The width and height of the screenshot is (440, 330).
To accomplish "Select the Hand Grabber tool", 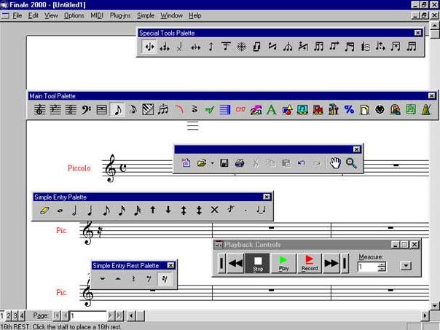I will tap(335, 163).
